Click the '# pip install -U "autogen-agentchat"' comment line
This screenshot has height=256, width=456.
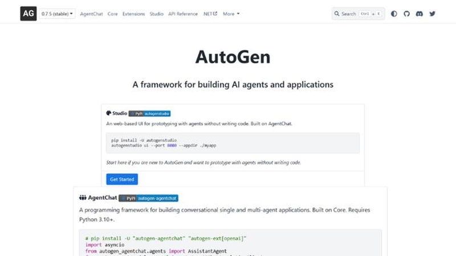pos(166,238)
